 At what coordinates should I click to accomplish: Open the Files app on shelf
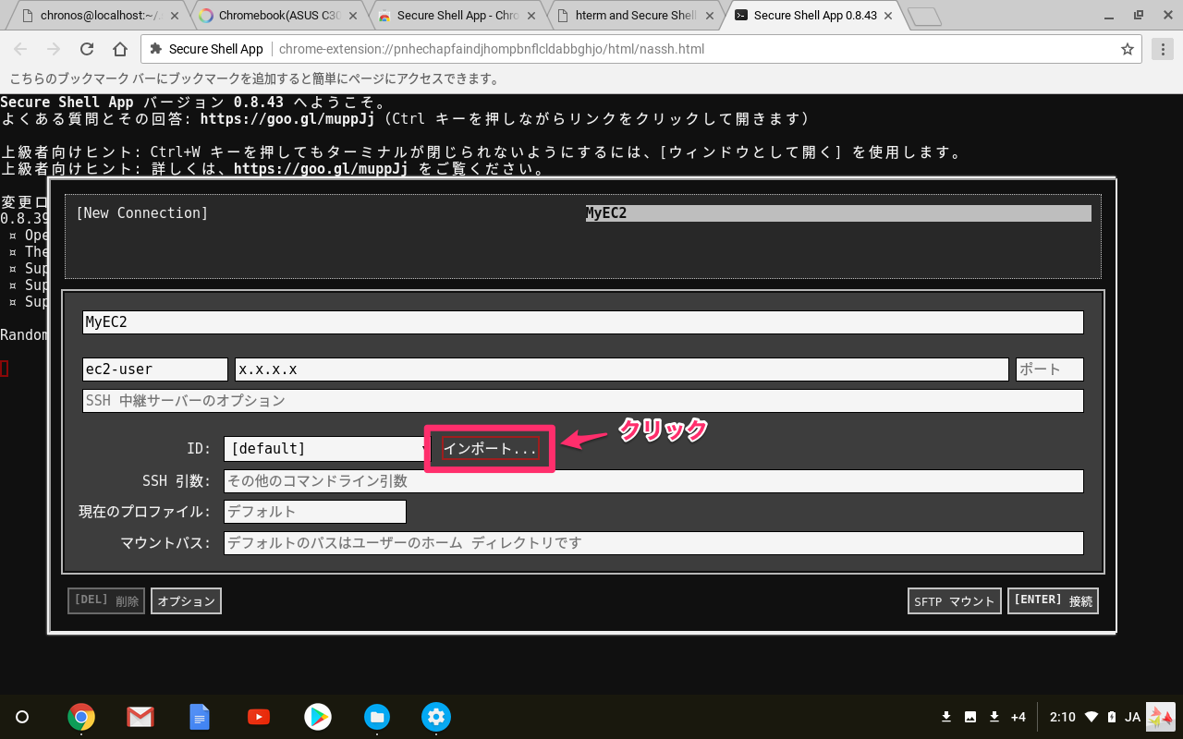tap(377, 717)
